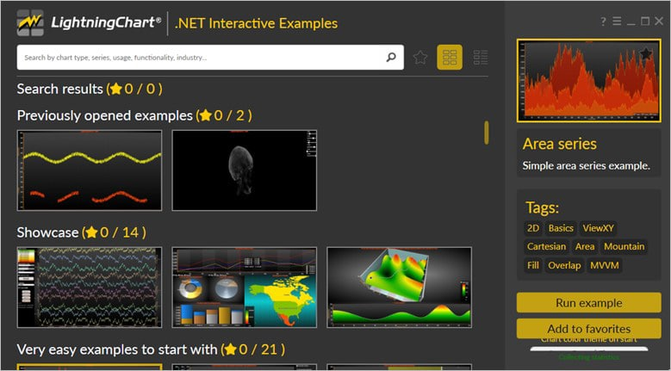Click the favorites star filter icon
671x371 pixels.
(x=420, y=58)
